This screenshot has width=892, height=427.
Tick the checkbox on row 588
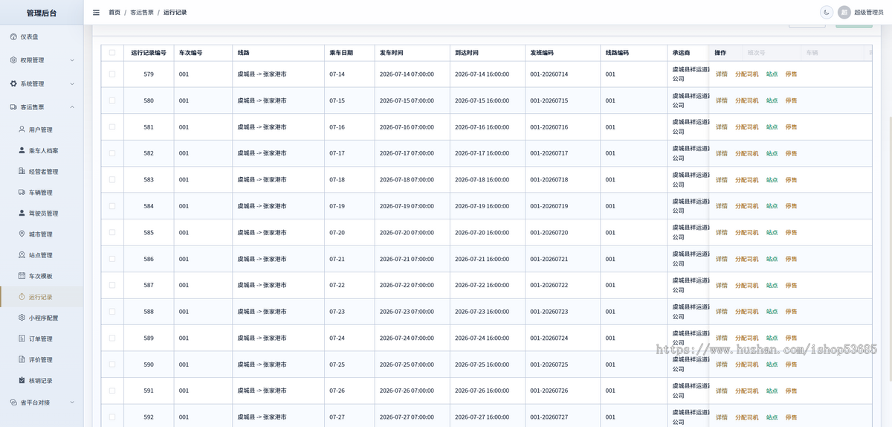(x=112, y=312)
